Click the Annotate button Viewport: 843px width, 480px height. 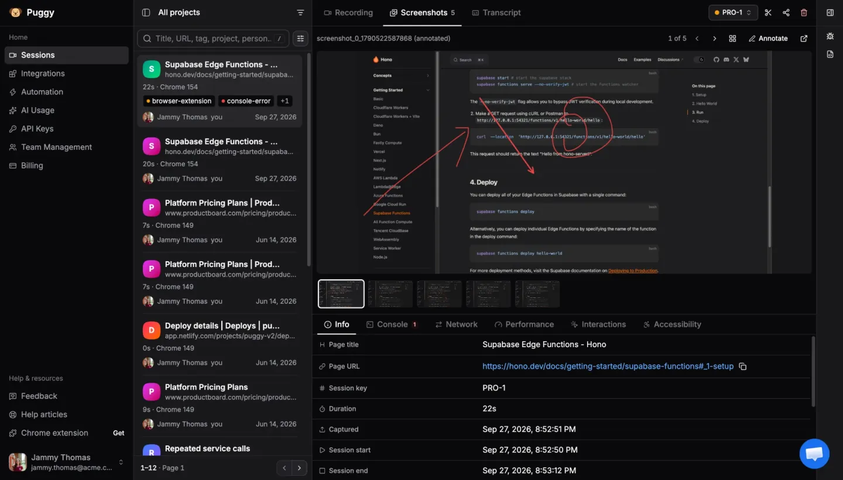click(x=768, y=39)
